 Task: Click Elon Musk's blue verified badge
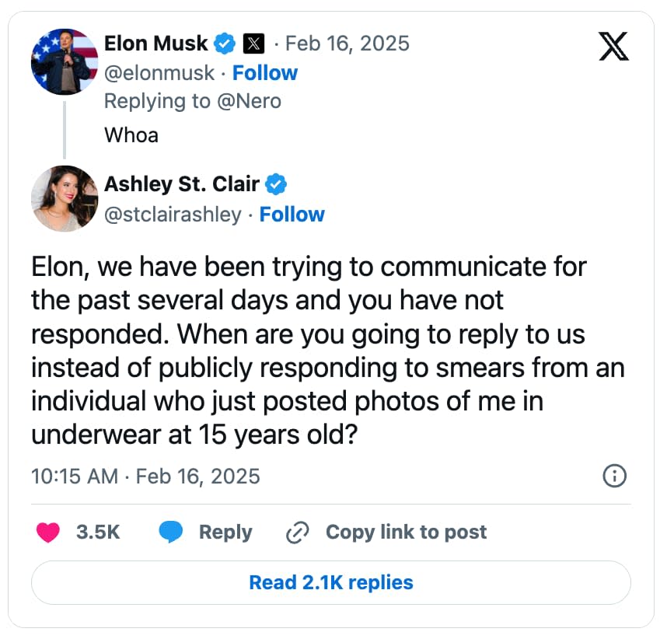[224, 44]
